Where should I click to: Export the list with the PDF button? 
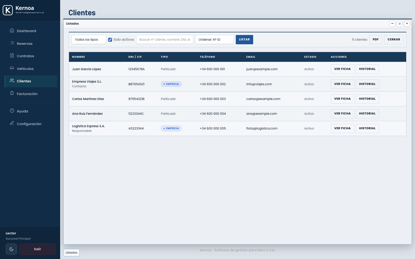click(x=376, y=40)
